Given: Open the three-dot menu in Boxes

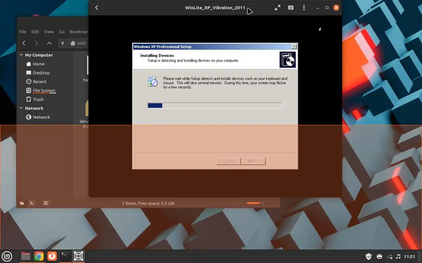Looking at the screenshot, I should tap(304, 8).
